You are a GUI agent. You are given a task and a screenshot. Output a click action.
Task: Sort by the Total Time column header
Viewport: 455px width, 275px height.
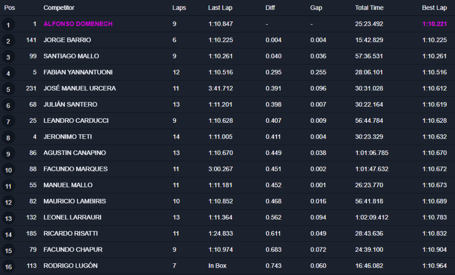click(369, 8)
